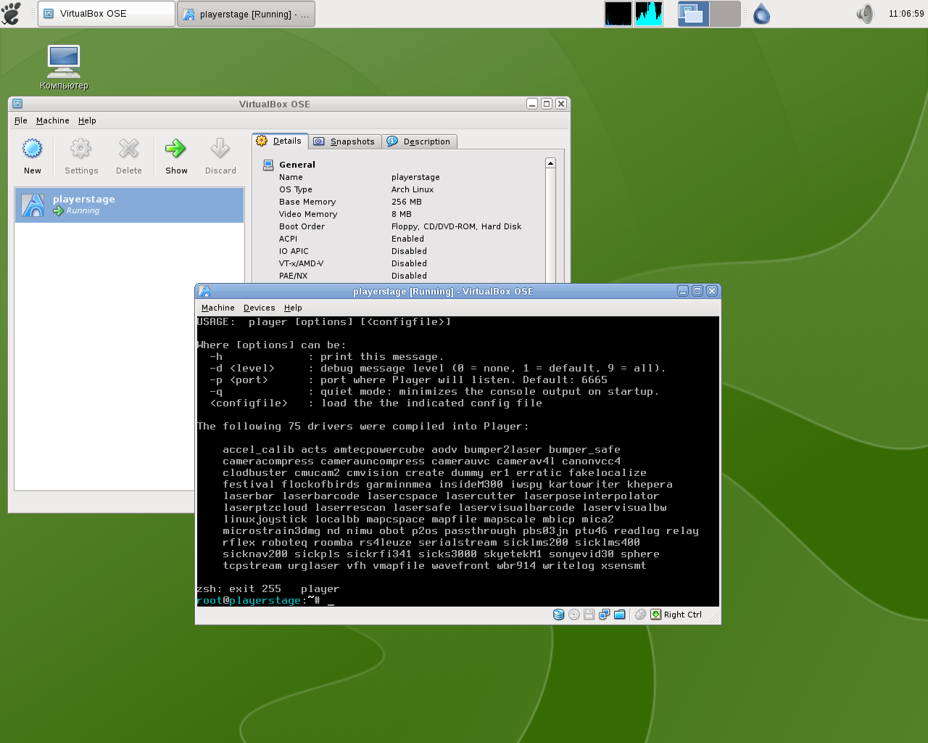Click the VirtualBox OSE taskbar button
The width and height of the screenshot is (928, 743).
coord(106,14)
